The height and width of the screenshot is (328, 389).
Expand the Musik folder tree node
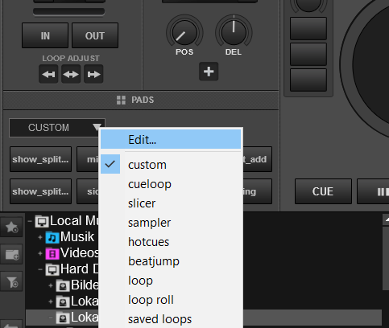(40, 237)
